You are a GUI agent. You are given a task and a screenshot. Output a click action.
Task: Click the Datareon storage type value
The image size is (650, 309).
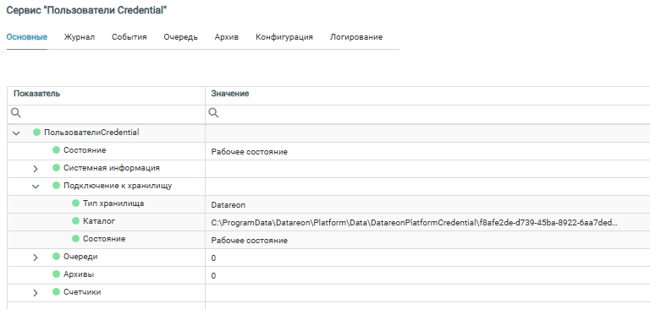click(229, 205)
